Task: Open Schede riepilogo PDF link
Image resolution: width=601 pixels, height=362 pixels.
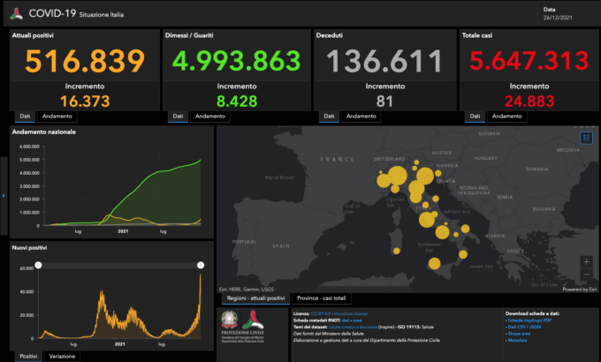Action: click(x=529, y=320)
